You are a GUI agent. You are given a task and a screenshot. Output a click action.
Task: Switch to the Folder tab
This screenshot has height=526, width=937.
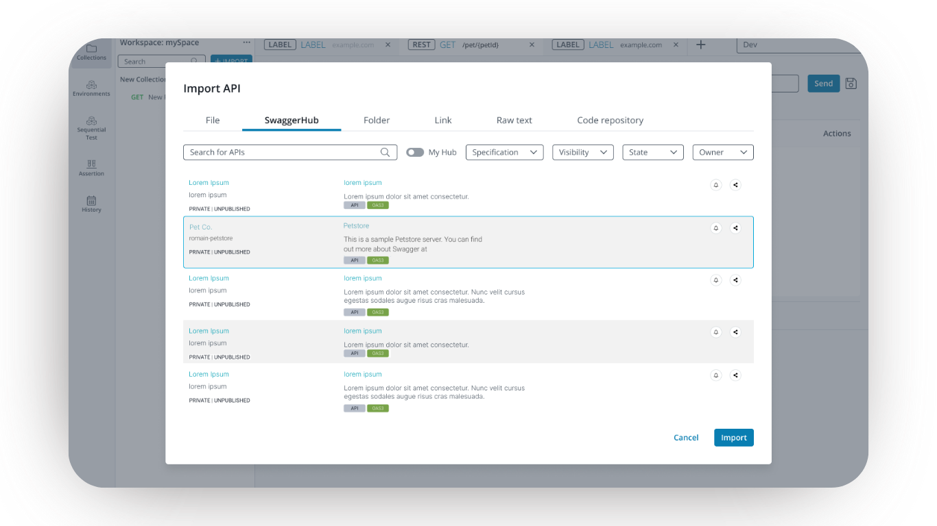tap(377, 121)
